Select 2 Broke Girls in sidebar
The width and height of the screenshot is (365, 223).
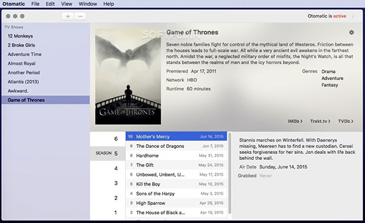(x=46, y=45)
